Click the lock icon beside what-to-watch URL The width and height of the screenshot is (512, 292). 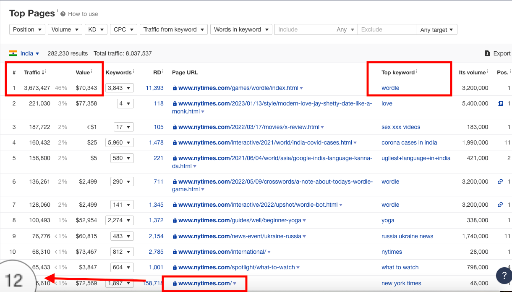[x=175, y=268]
